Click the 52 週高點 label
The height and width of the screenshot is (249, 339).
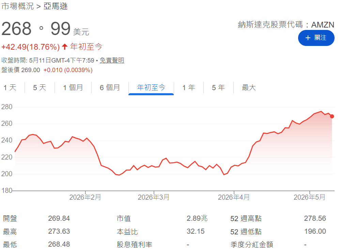pos(246,218)
